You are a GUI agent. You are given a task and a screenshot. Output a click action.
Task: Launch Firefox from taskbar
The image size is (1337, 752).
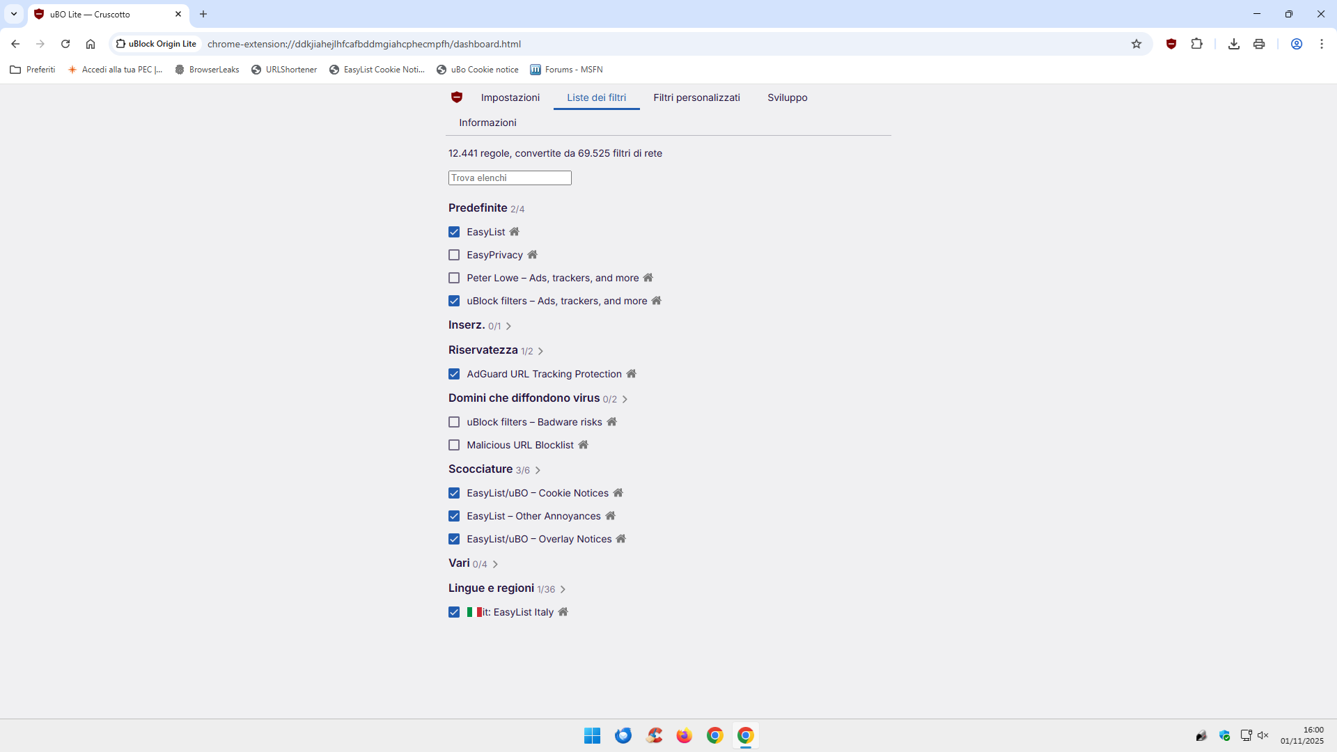[685, 735]
